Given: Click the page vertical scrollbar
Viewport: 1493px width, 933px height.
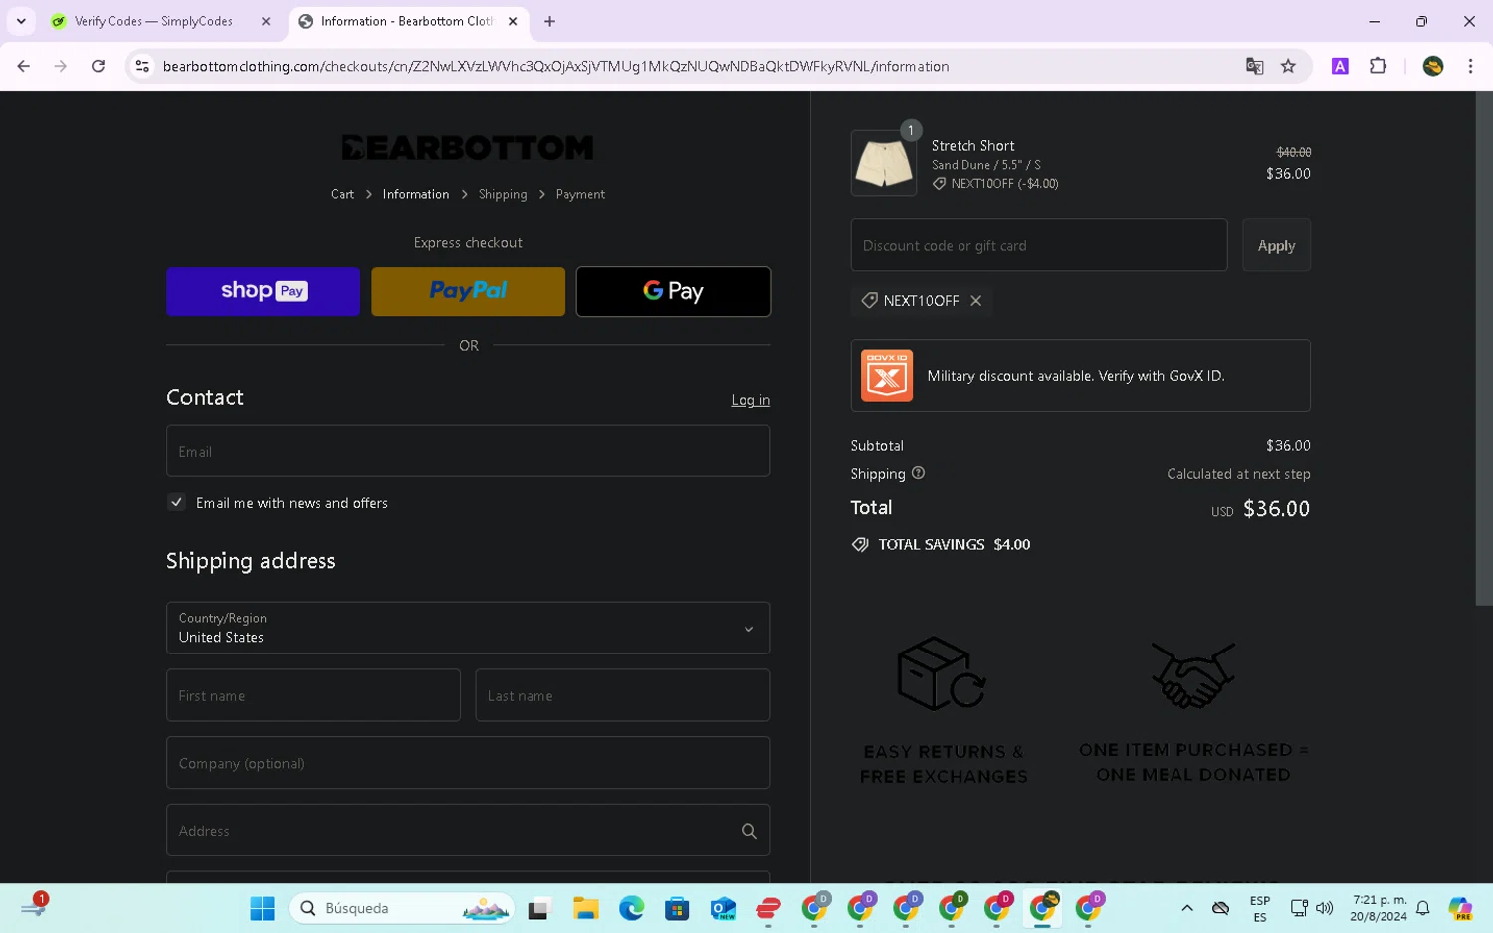Looking at the screenshot, I should tap(1483, 348).
